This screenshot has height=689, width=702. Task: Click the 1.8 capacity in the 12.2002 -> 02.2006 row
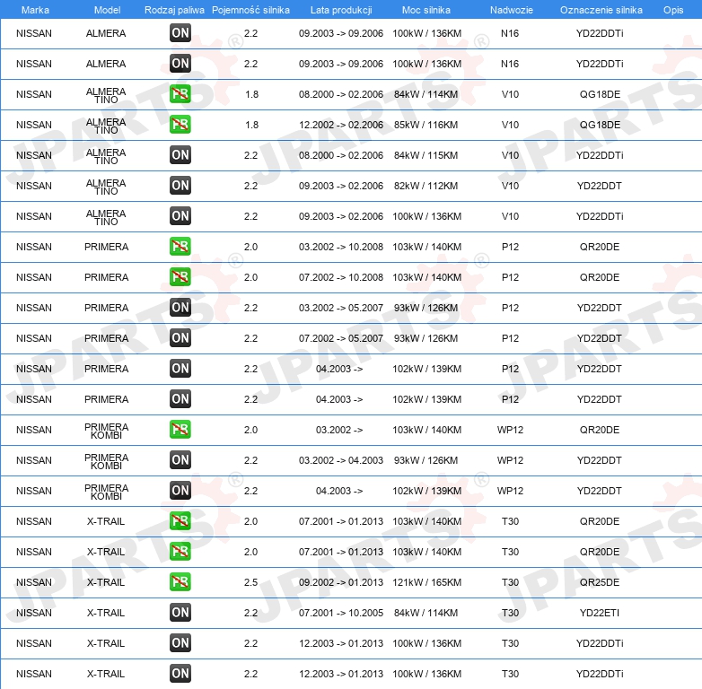[x=251, y=125]
